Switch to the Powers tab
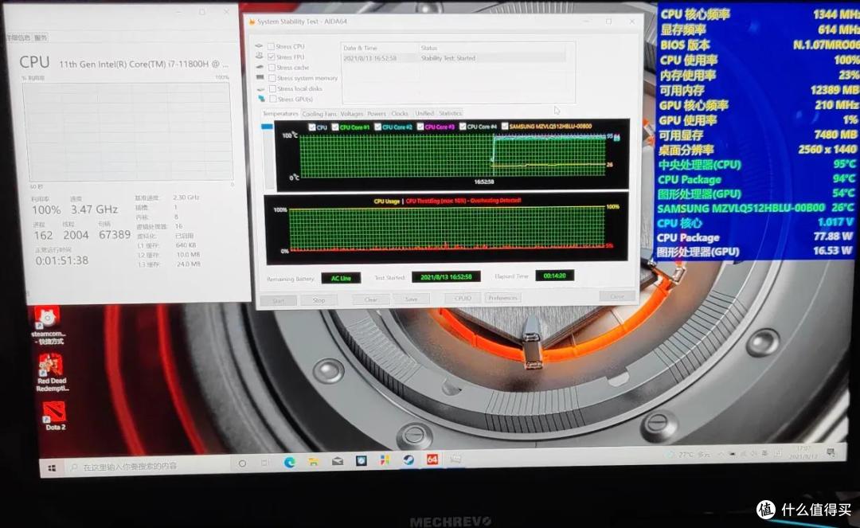This screenshot has height=528, width=860. 377,114
